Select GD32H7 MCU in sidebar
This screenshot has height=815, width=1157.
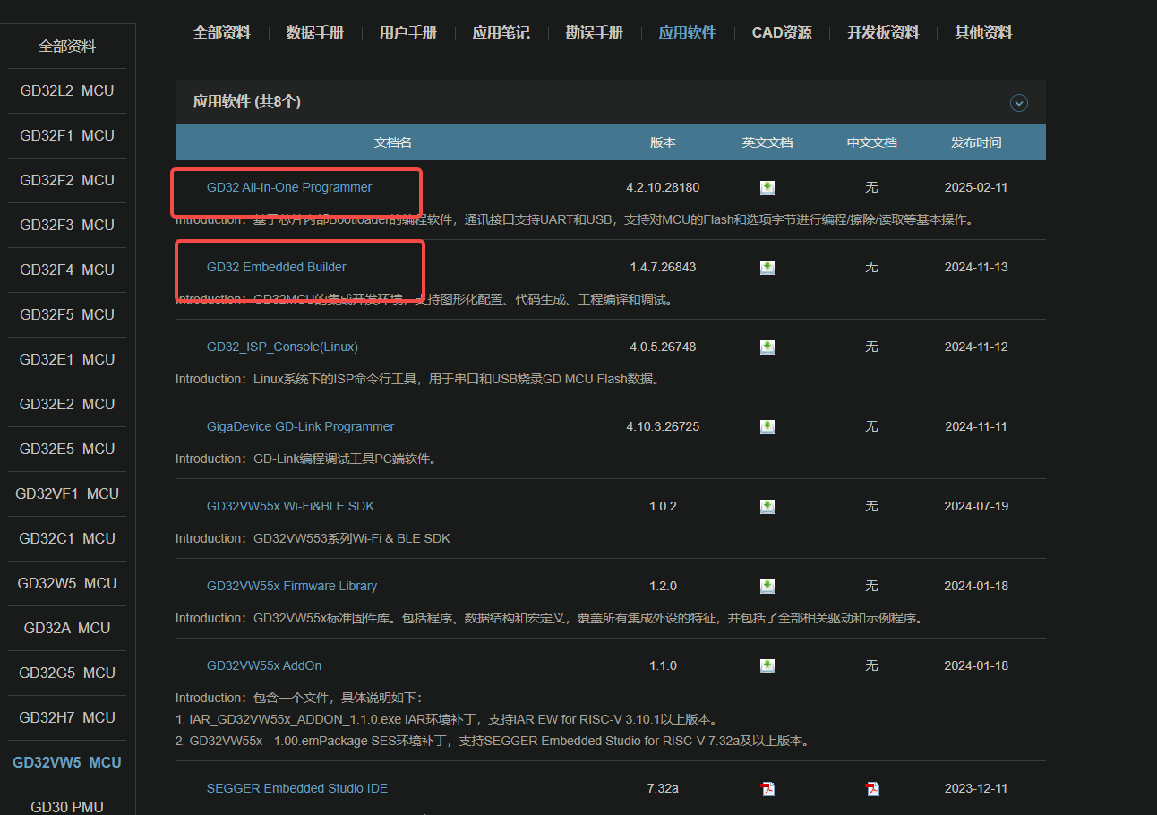pyautogui.click(x=67, y=718)
